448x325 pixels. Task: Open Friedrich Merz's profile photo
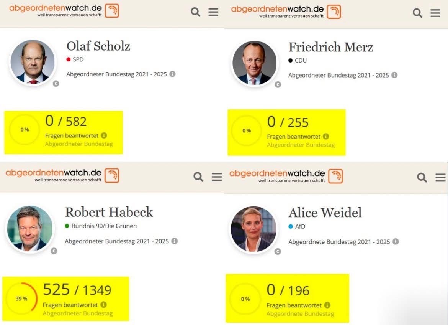(254, 63)
